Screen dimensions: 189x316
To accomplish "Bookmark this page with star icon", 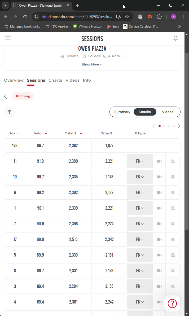I will coord(127,17).
